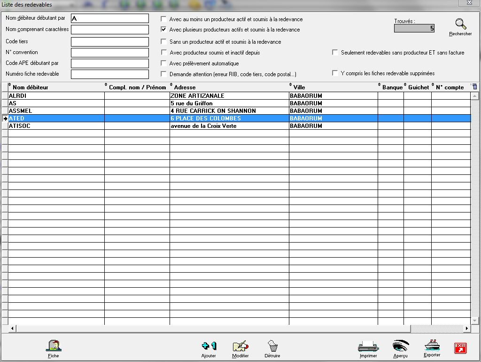Enable 'Avec prélèvement automatique' checkbox
The height and width of the screenshot is (362, 481).
tap(163, 63)
